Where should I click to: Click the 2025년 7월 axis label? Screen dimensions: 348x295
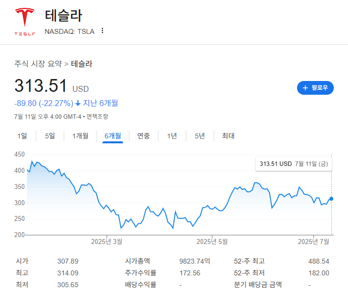point(313,241)
